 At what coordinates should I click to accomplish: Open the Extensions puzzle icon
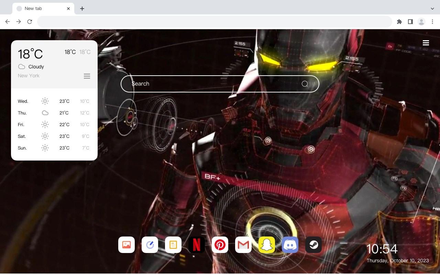click(399, 22)
